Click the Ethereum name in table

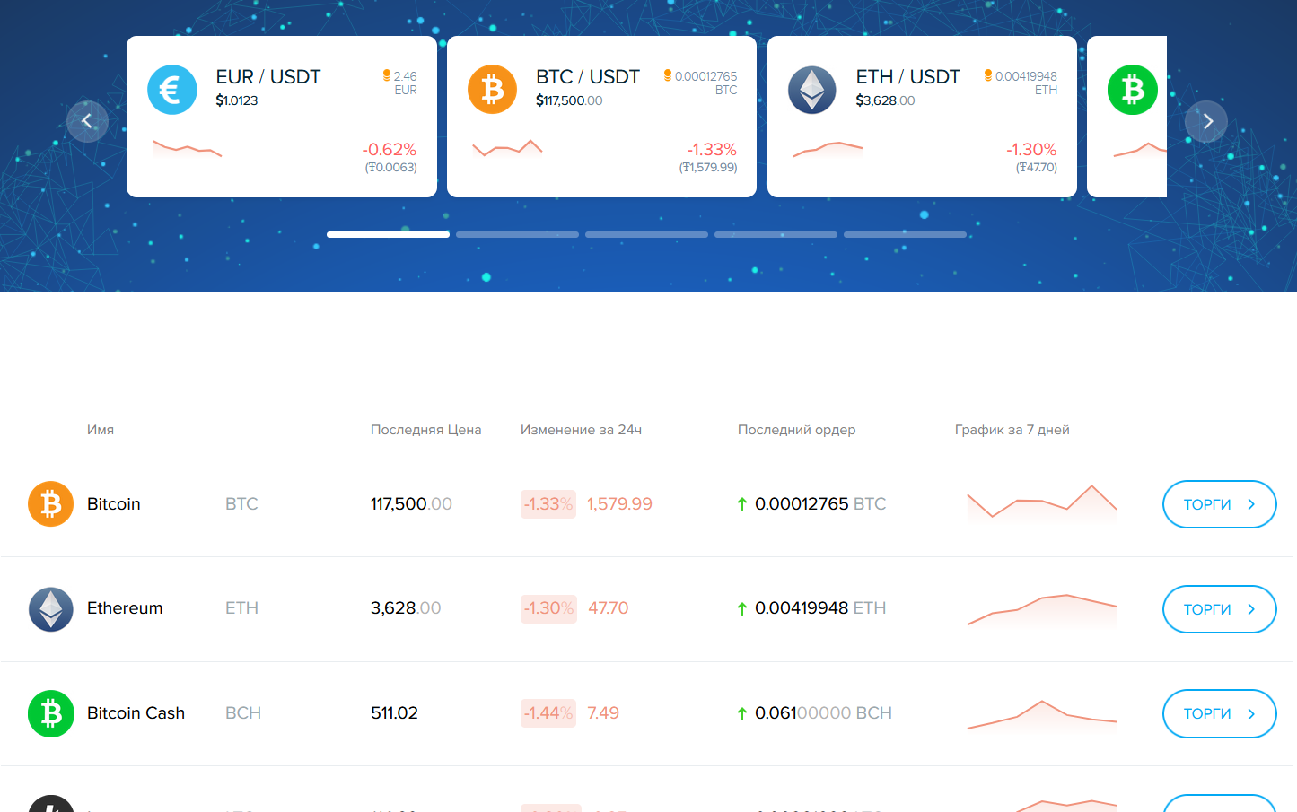(x=125, y=608)
